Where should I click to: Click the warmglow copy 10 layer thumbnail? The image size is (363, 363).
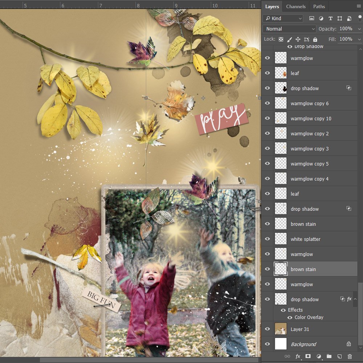[x=281, y=119]
